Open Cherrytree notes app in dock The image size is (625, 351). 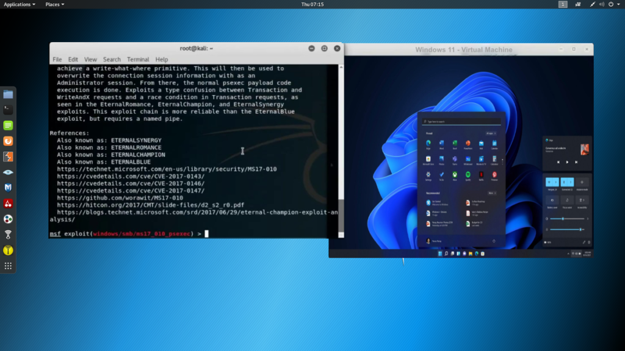(8, 204)
